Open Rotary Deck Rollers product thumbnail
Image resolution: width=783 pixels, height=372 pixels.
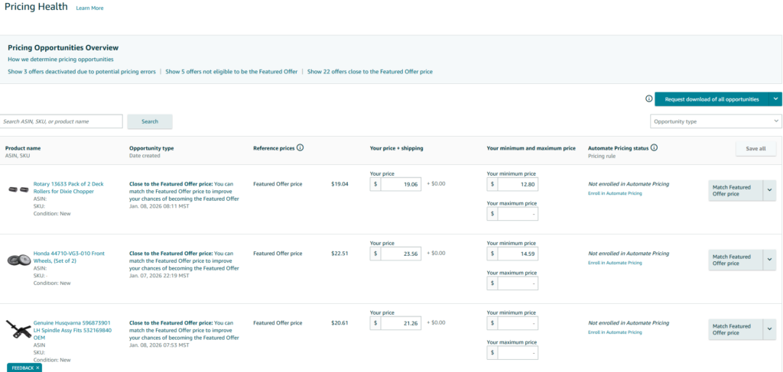coord(18,189)
